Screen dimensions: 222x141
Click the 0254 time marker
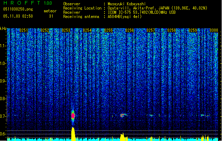87,30
